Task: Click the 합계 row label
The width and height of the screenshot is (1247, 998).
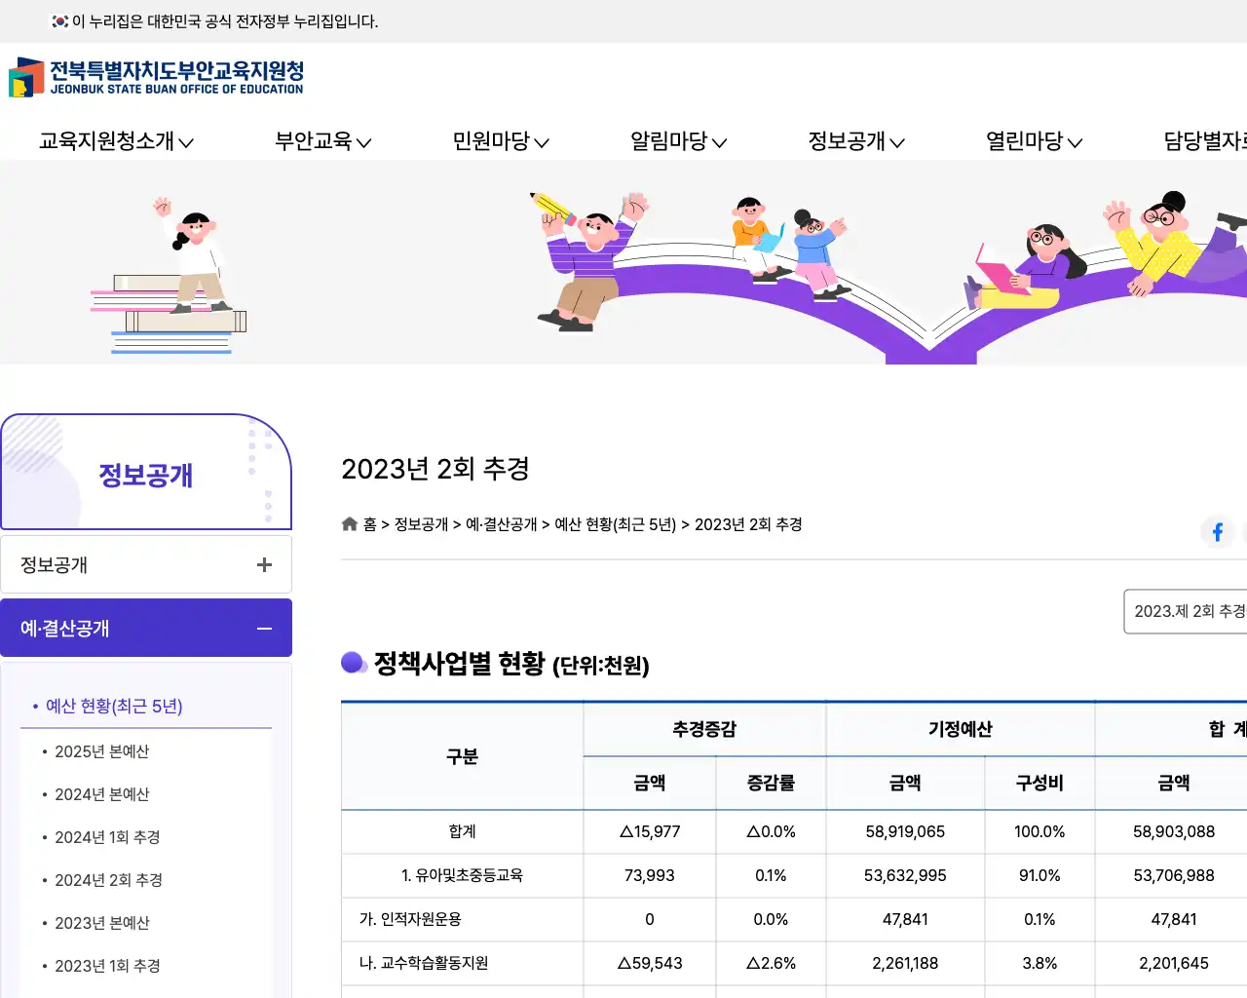Action: click(x=462, y=831)
